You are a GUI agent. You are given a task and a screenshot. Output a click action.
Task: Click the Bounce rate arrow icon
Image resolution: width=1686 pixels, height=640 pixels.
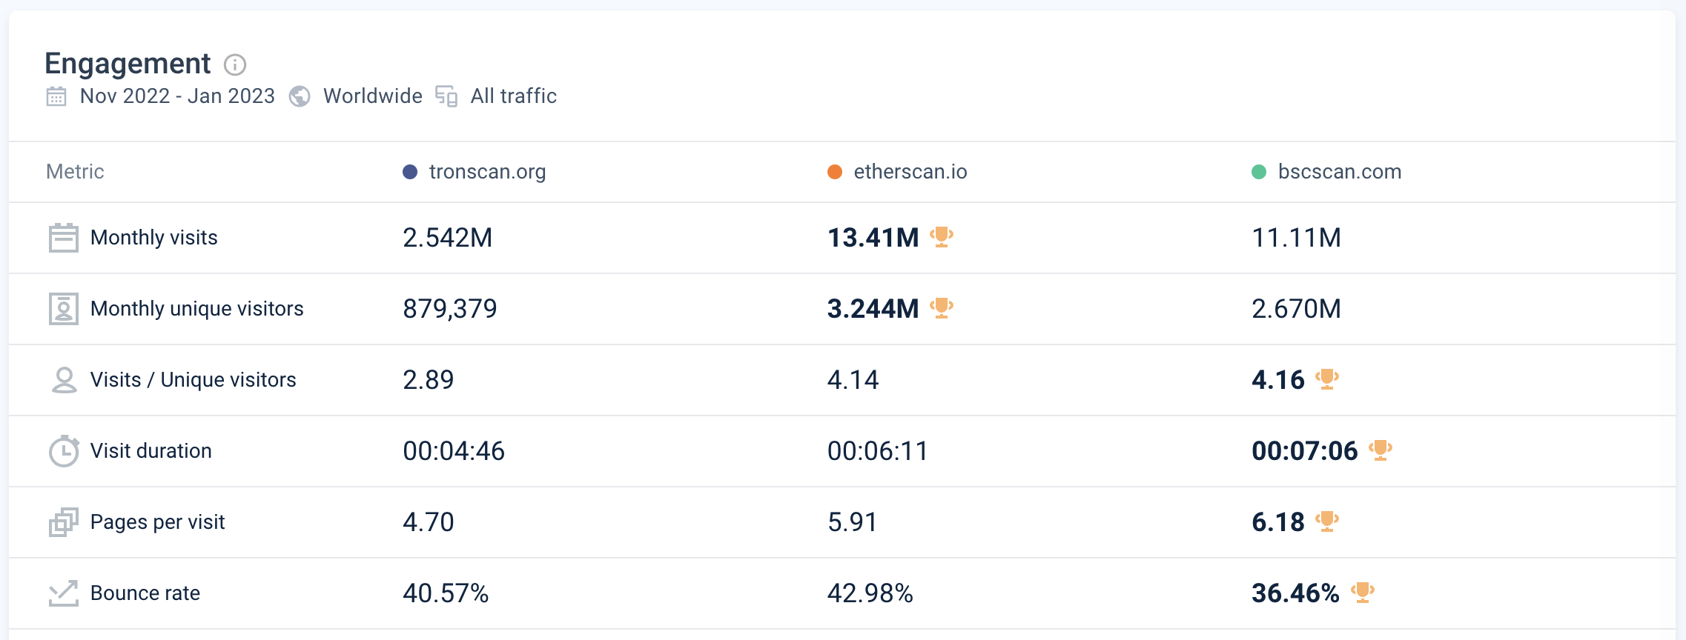click(64, 593)
